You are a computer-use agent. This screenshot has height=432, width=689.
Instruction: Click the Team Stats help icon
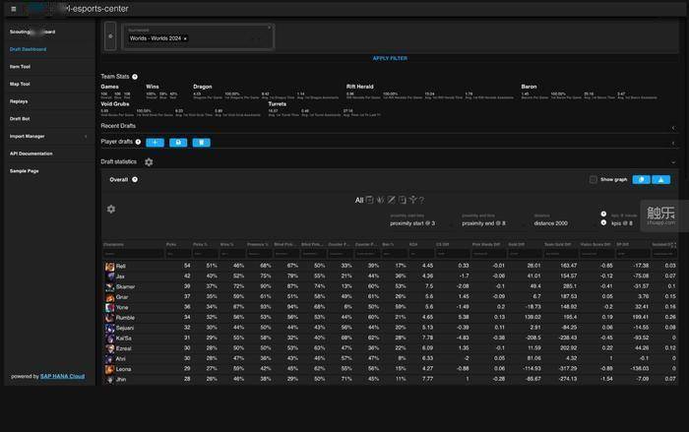pyautogui.click(x=135, y=76)
